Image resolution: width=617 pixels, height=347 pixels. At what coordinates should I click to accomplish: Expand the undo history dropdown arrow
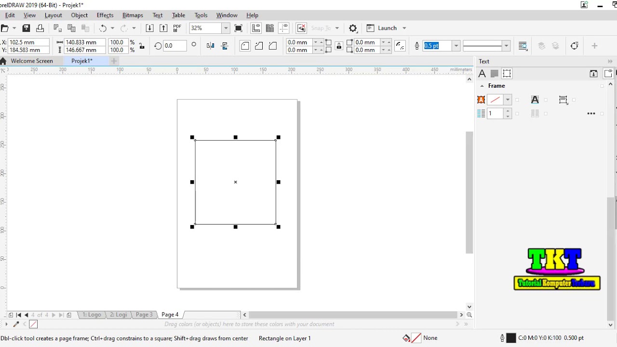click(112, 28)
